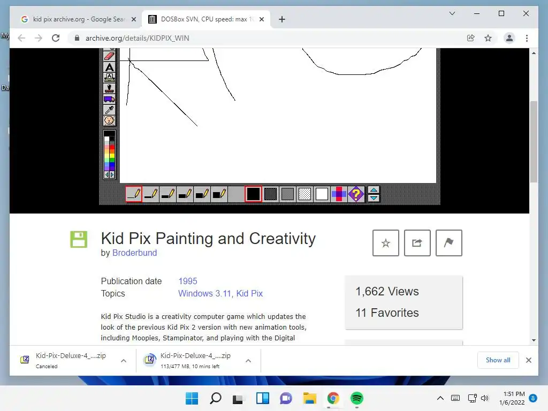
Task: Choose the white fill pattern
Action: (x=322, y=194)
